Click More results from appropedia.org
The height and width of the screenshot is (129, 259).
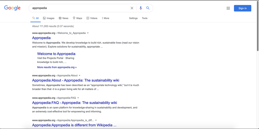[57, 67]
